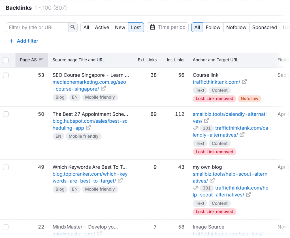The height and width of the screenshot is (238, 290).
Task: Click the Mobile friendly tag on HubSpot row
Action: click(x=84, y=136)
